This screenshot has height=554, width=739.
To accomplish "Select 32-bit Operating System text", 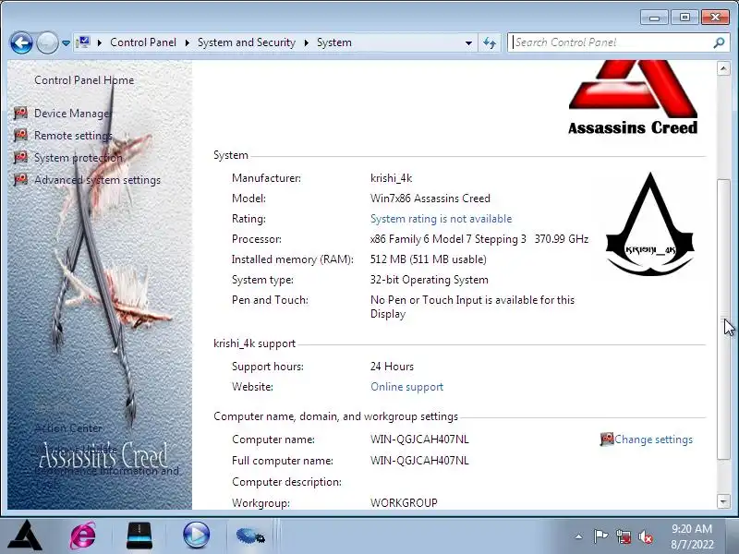I will click(430, 280).
